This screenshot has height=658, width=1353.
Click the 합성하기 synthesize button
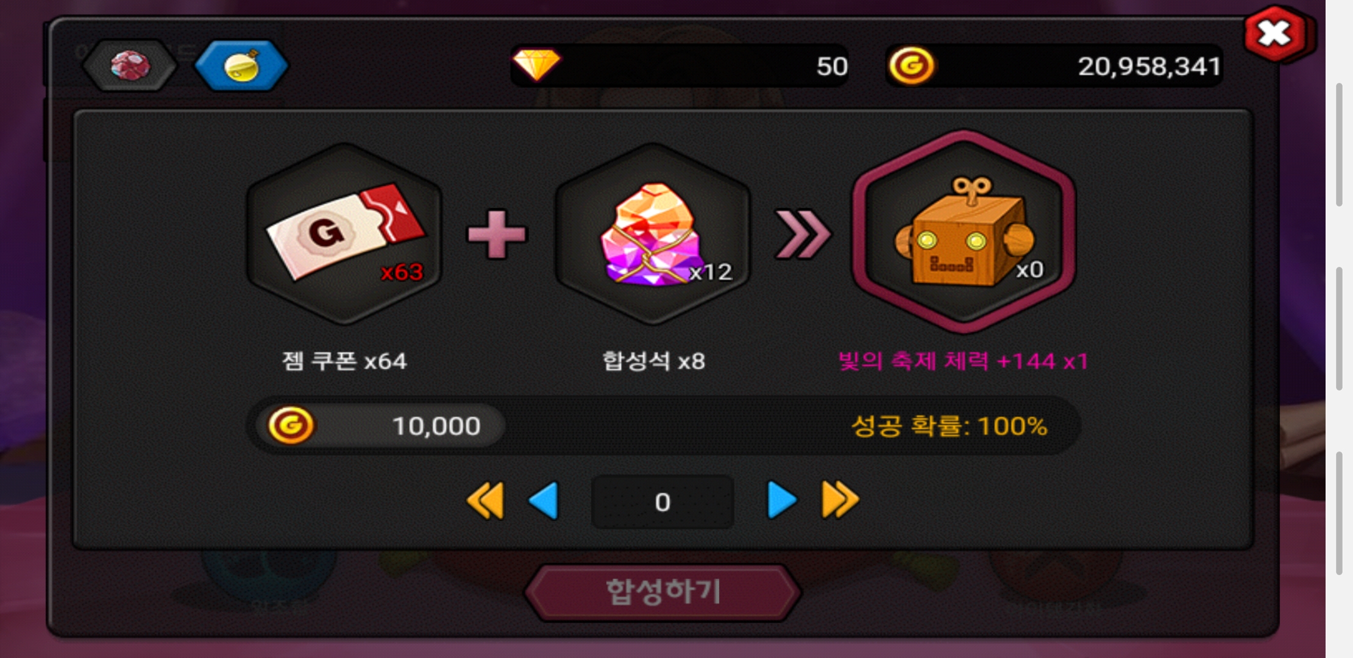(662, 592)
